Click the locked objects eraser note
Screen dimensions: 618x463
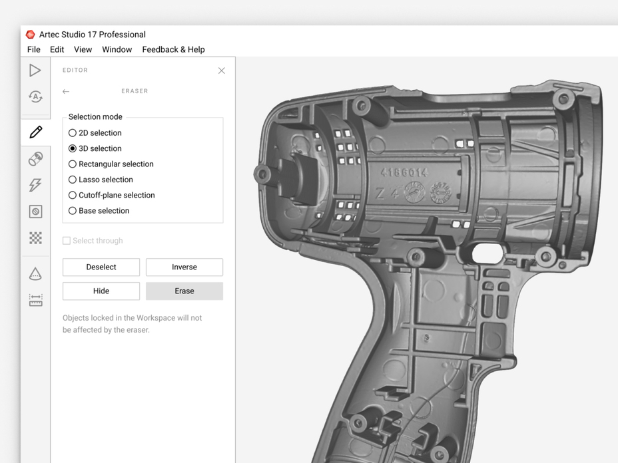[x=132, y=323]
